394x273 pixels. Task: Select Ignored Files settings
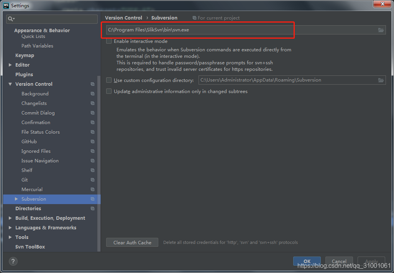coord(36,151)
